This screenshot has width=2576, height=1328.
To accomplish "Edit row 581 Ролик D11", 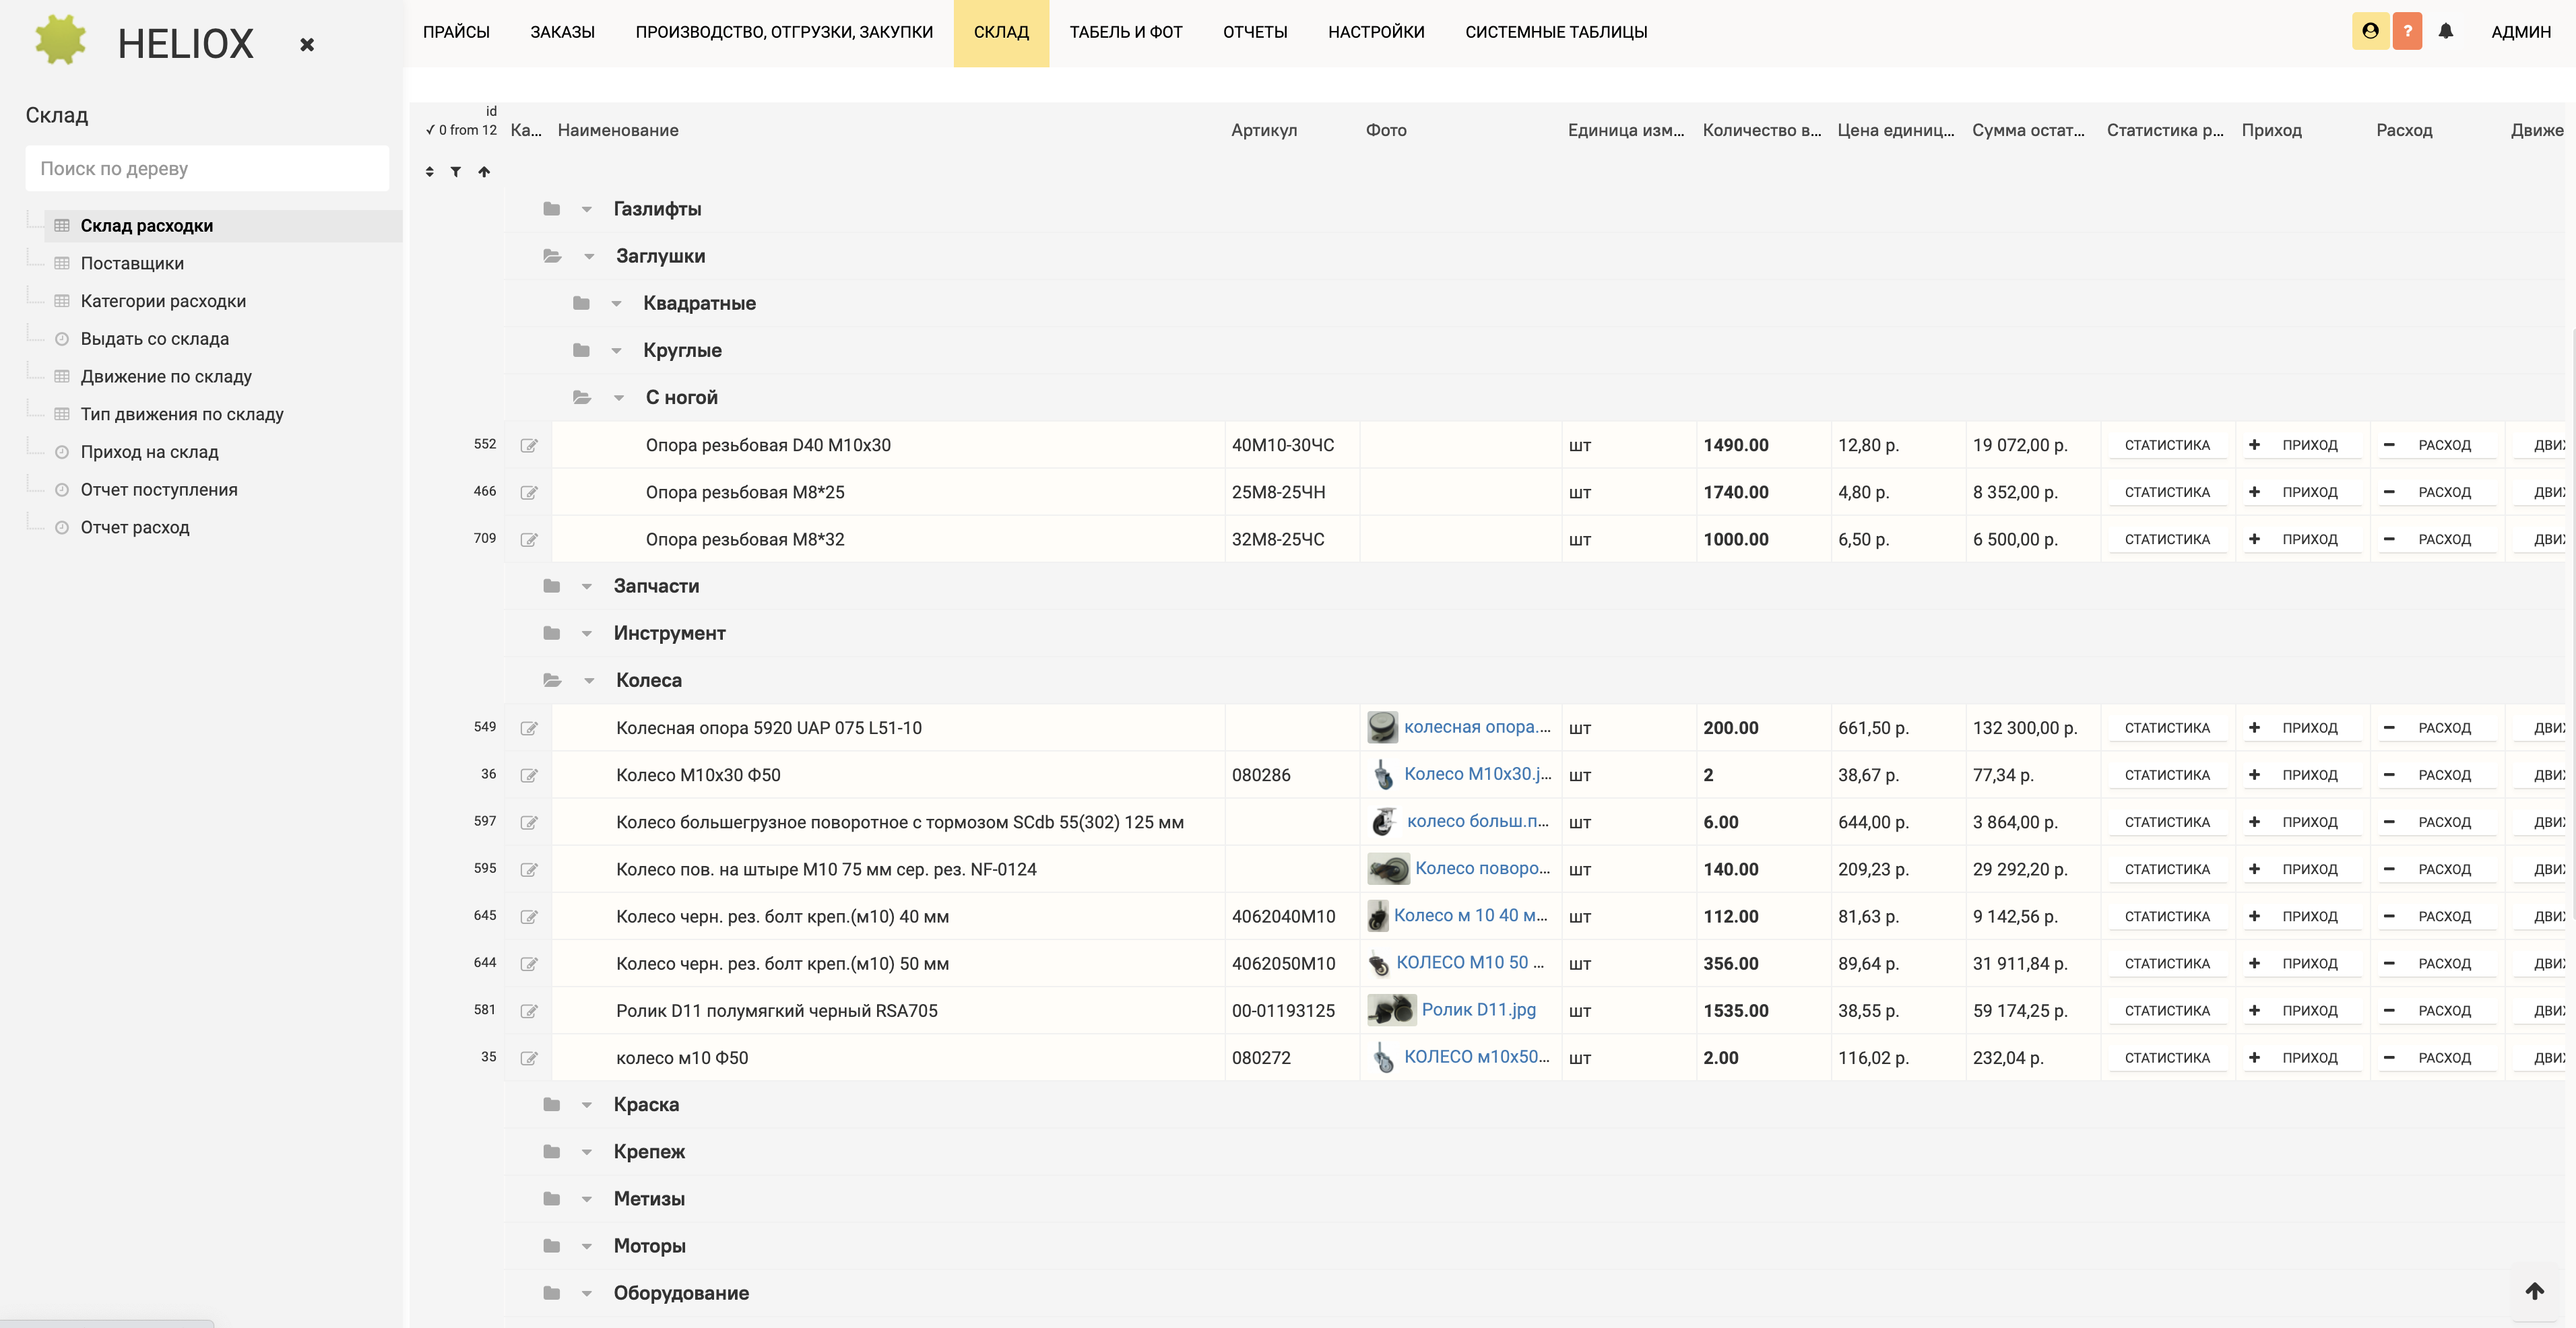I will (x=529, y=1011).
